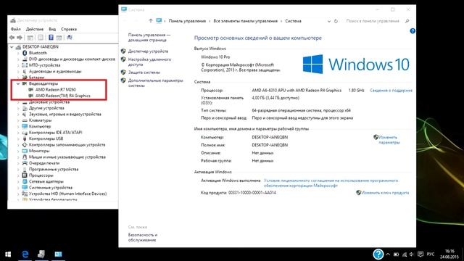Click the Мониторы monitor icon
This screenshot has height=261, width=464.
point(25,151)
